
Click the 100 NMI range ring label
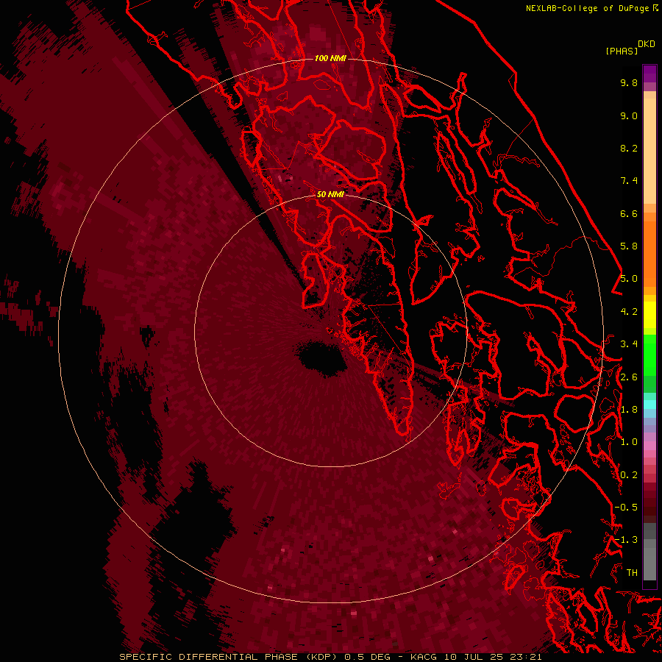point(330,58)
